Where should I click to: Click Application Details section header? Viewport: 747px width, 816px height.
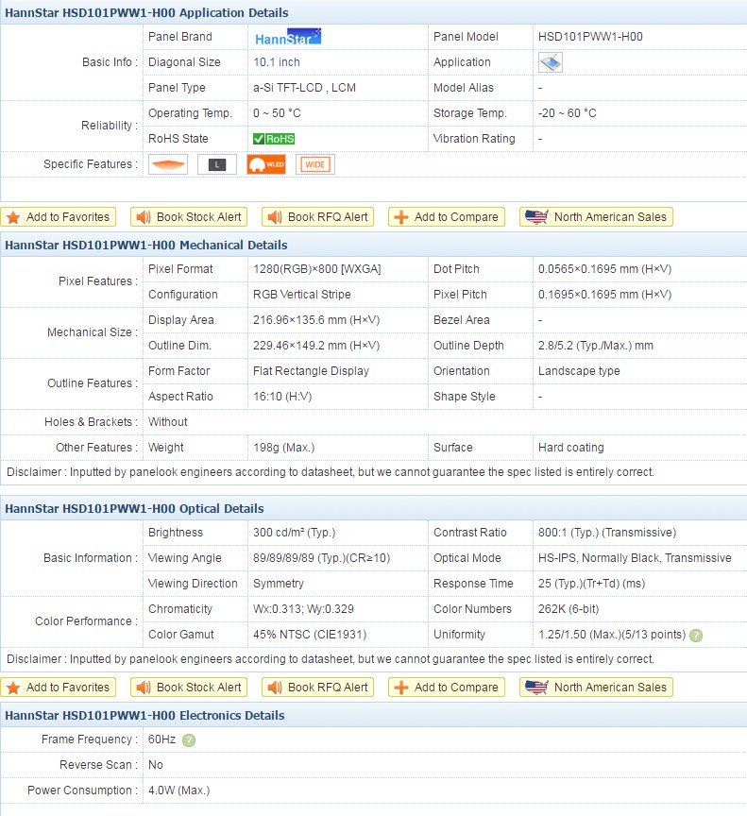[374, 12]
